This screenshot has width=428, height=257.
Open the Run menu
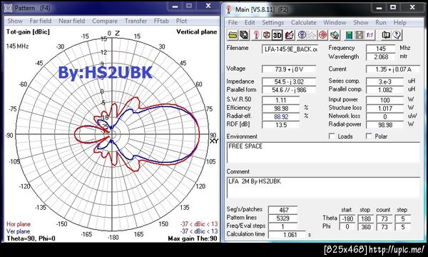coord(381,23)
